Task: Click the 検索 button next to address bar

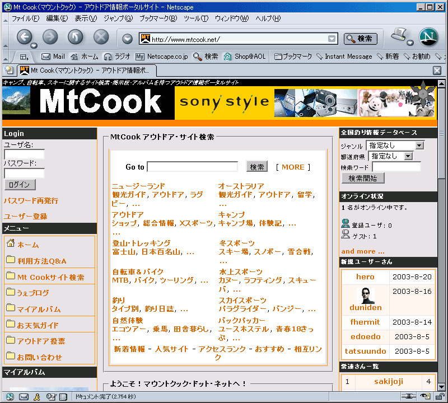Action: pyautogui.click(x=360, y=39)
